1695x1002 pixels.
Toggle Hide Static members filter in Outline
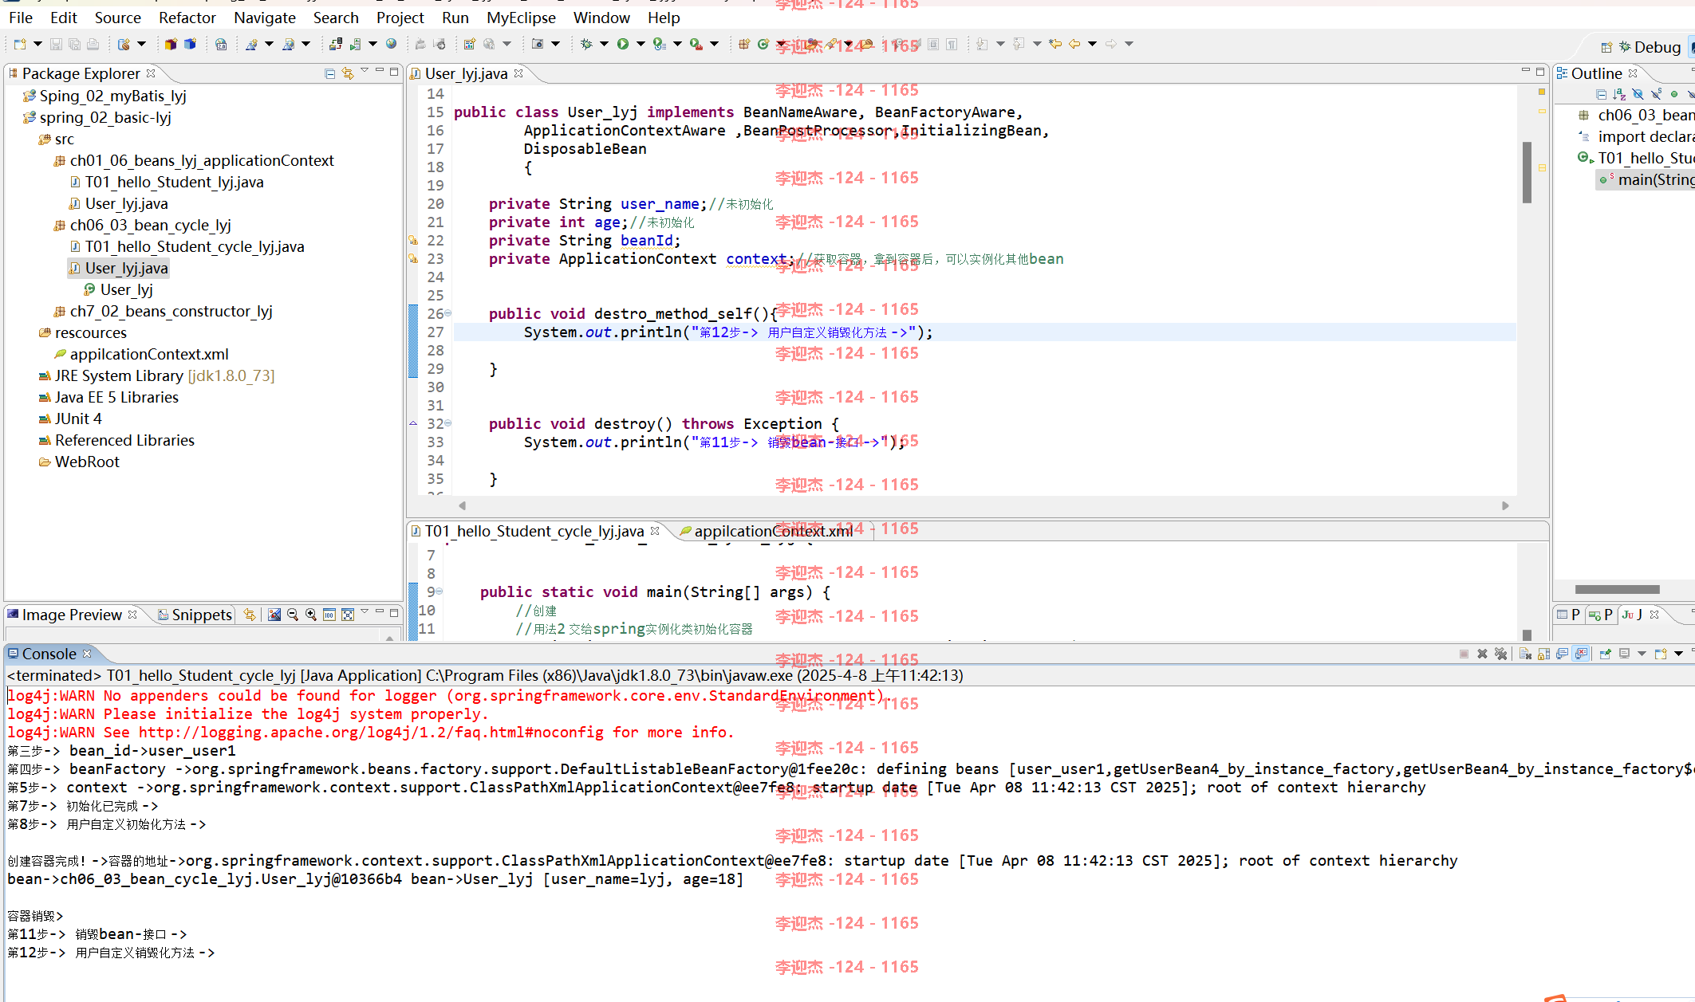[1656, 94]
